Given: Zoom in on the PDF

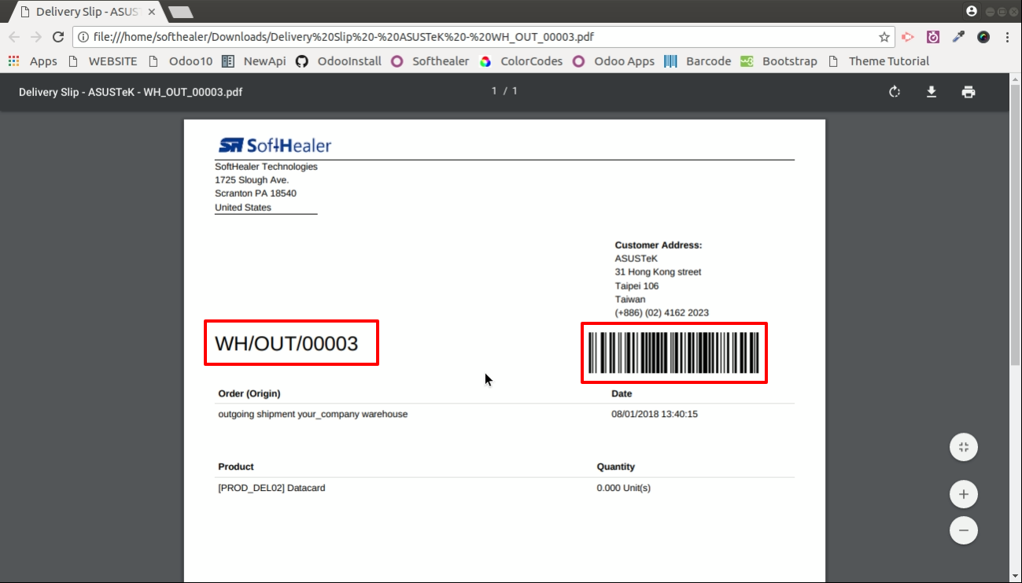Looking at the screenshot, I should click(964, 495).
